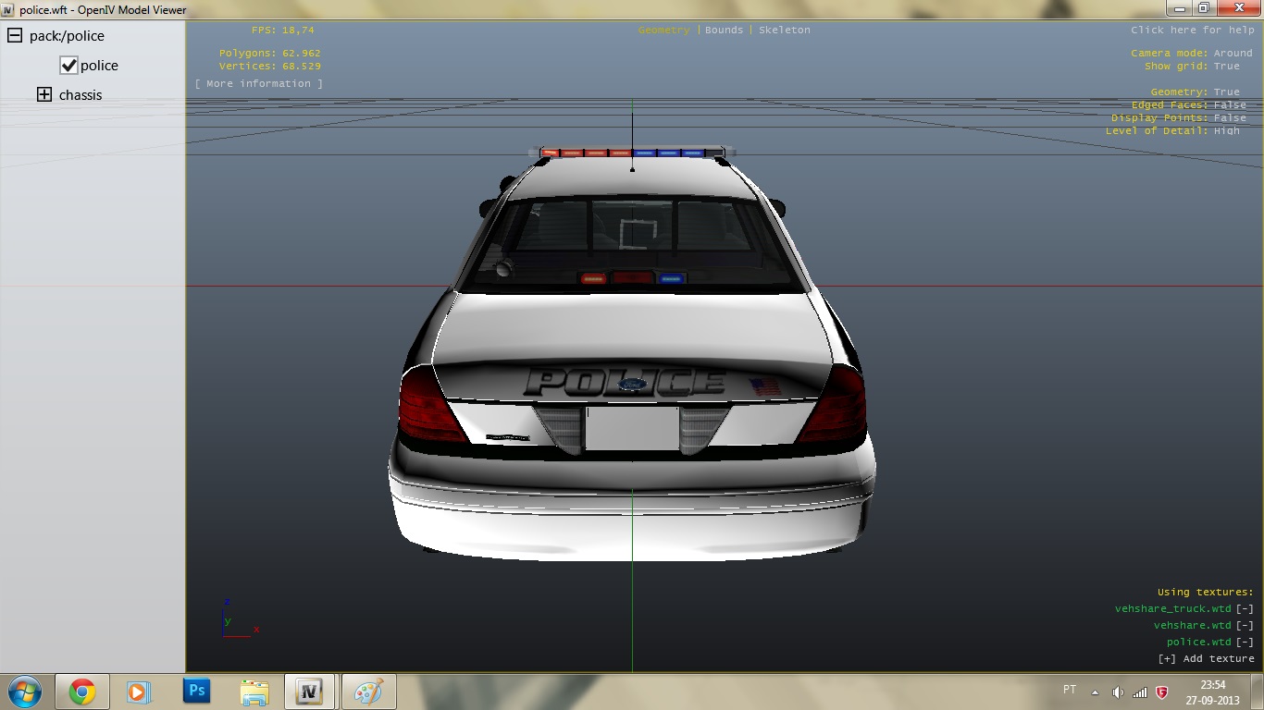Click the volume speaker tray icon
This screenshot has width=1264, height=710.
point(1118,692)
